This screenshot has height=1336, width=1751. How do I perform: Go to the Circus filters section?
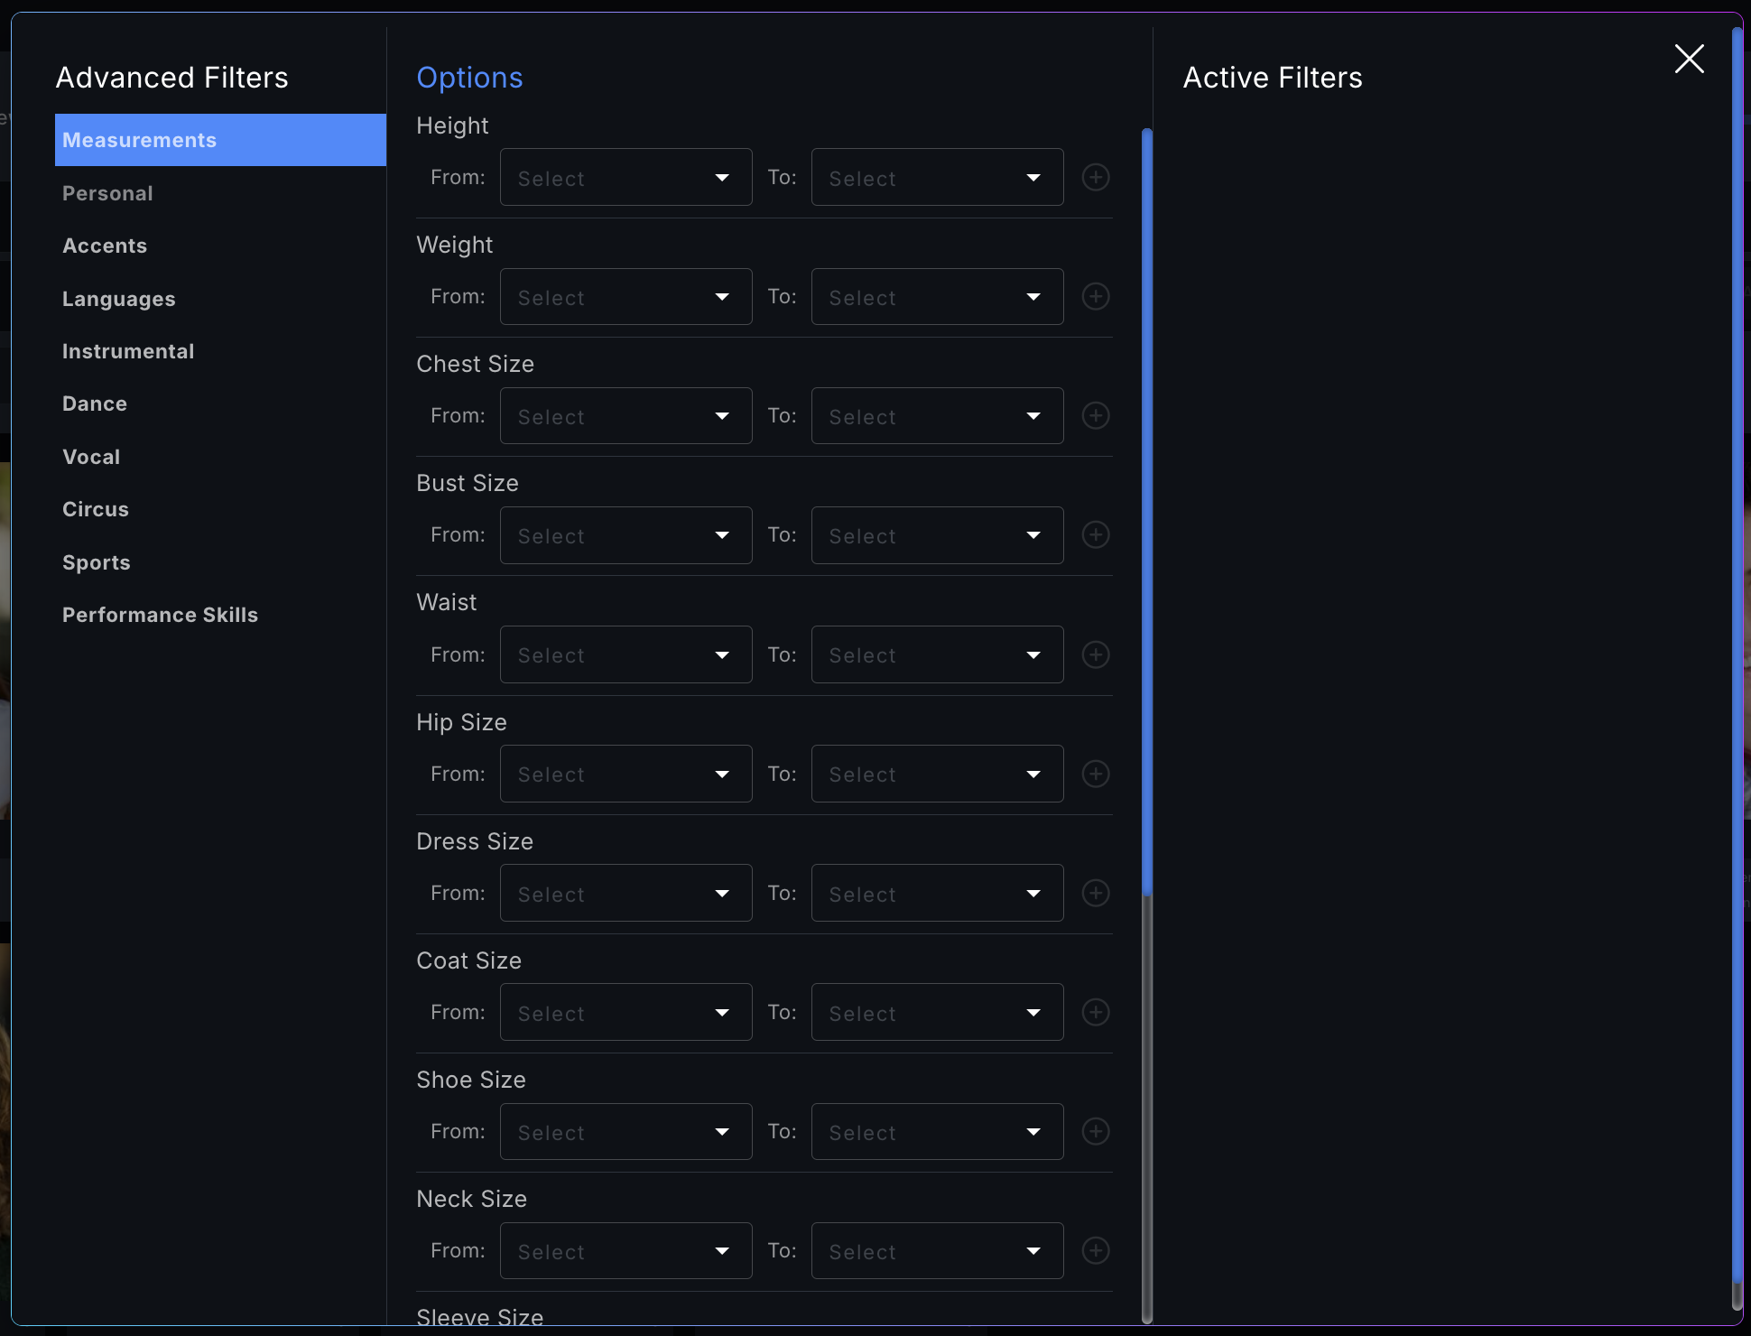pos(96,509)
